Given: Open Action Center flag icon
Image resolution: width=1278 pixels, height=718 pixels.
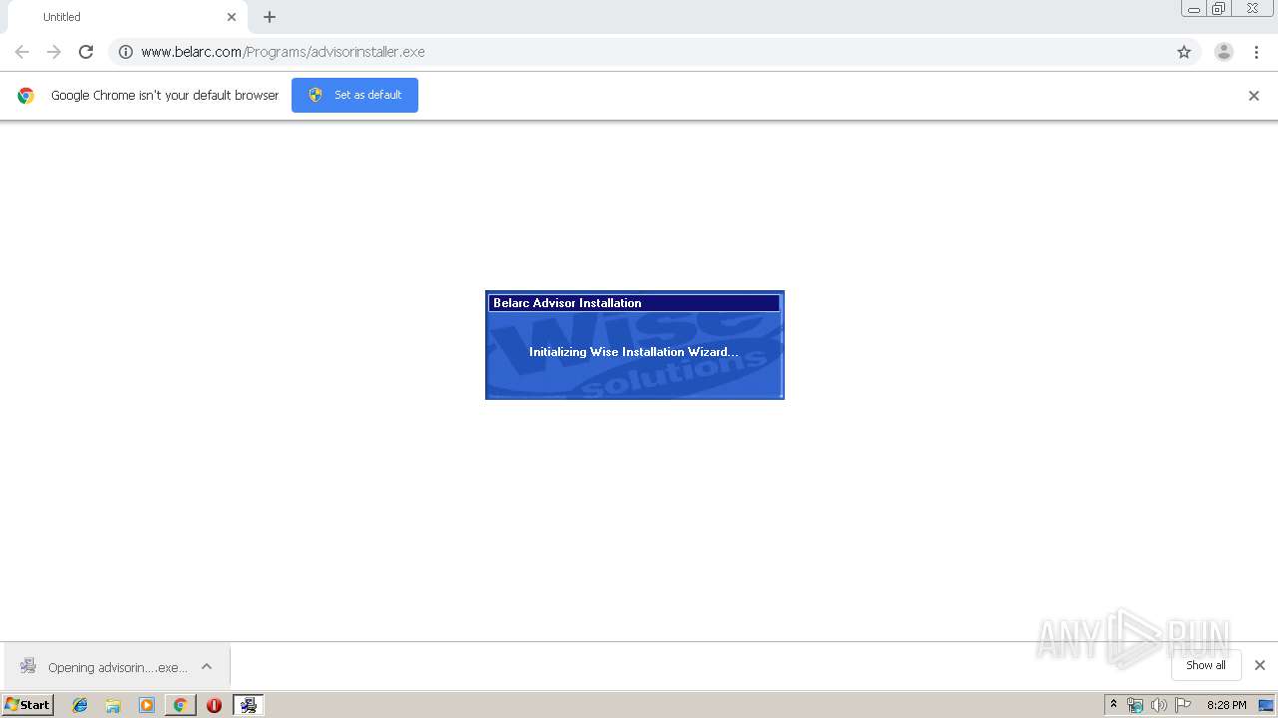Looking at the screenshot, I should pyautogui.click(x=1183, y=705).
